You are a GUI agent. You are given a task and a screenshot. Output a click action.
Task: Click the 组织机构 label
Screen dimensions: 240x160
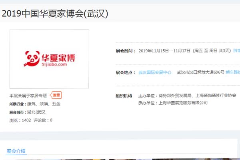[x=124, y=96]
